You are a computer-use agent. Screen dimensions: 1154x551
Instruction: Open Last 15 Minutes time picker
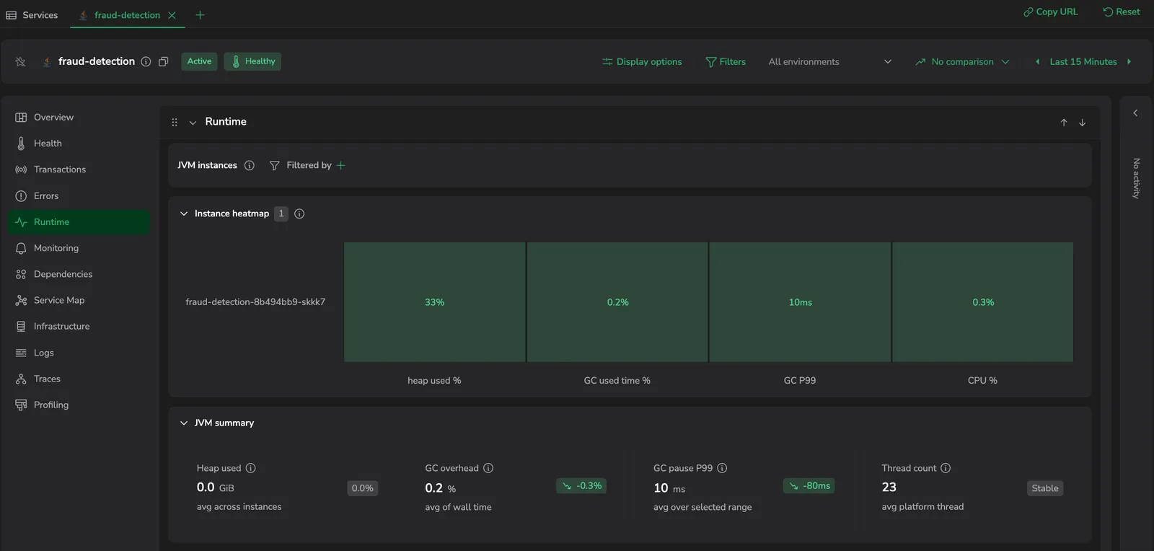1083,61
